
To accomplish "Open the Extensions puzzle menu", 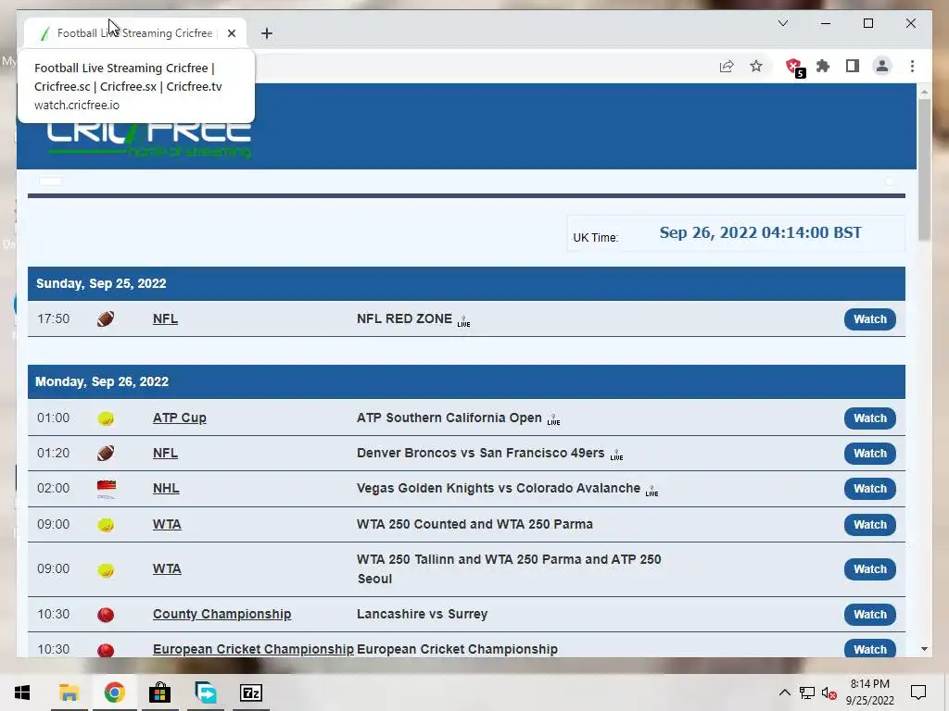I will click(x=823, y=66).
